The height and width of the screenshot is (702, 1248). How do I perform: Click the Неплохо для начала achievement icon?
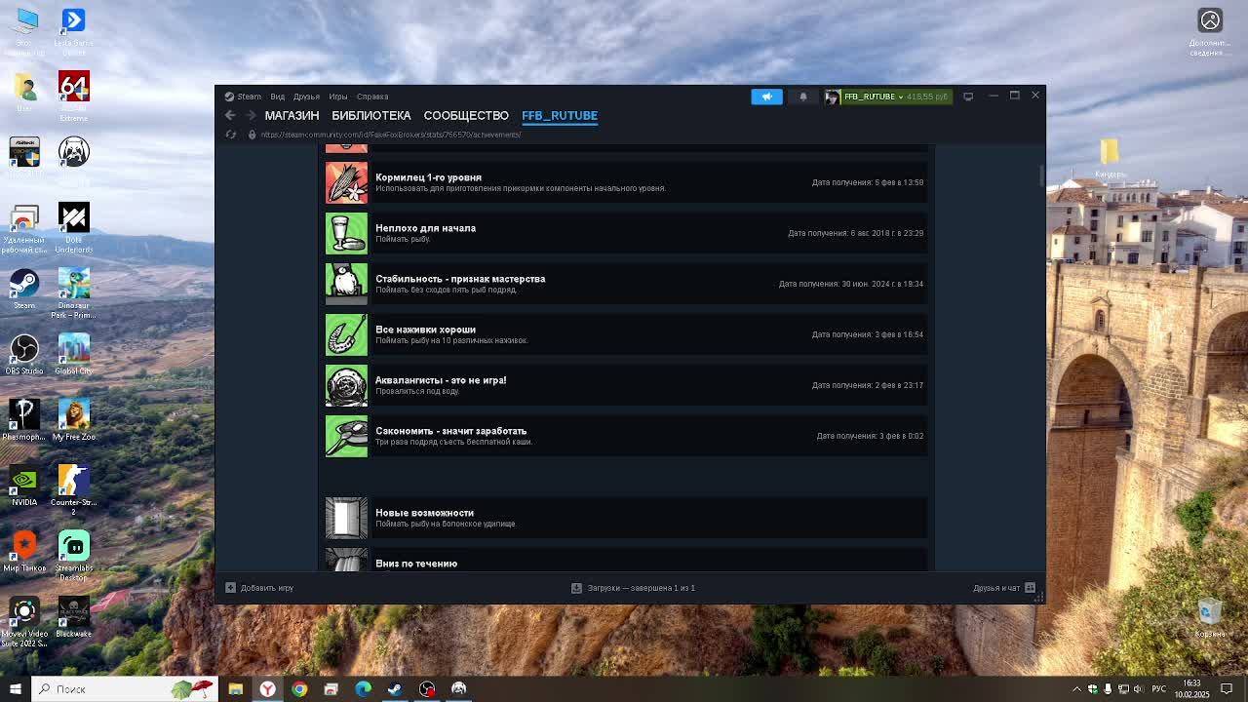pos(346,233)
